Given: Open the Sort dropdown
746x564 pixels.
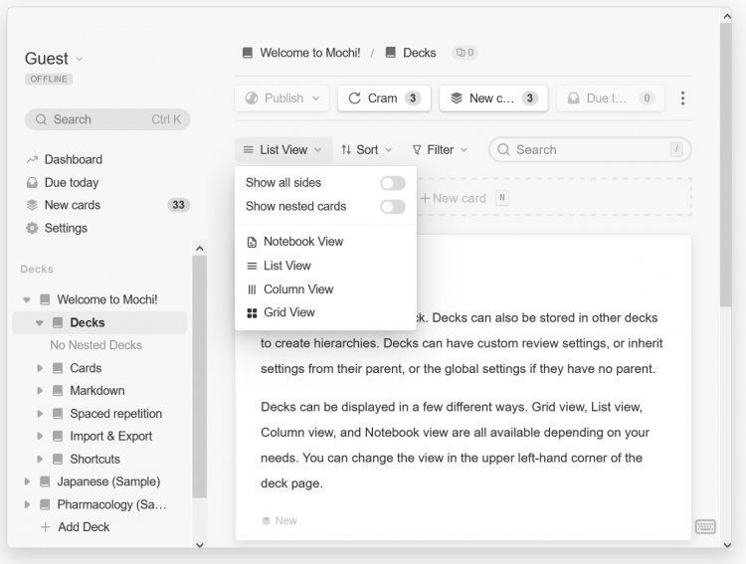Looking at the screenshot, I should [366, 150].
